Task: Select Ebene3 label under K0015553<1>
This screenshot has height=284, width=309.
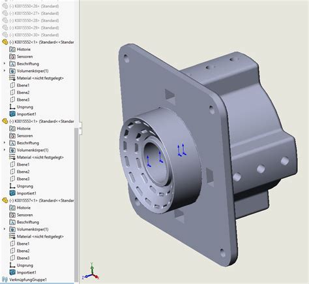Action: click(x=23, y=179)
